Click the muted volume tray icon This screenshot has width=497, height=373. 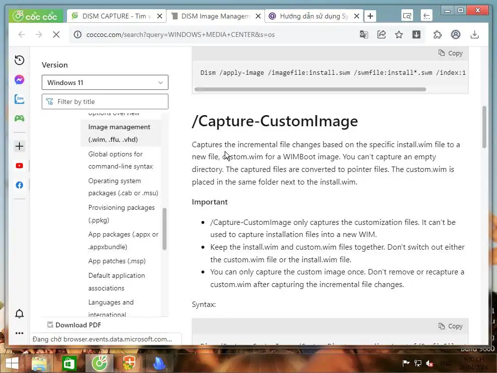tap(430, 363)
